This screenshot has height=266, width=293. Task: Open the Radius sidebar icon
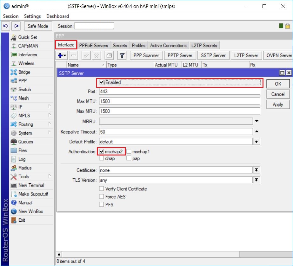(14, 168)
